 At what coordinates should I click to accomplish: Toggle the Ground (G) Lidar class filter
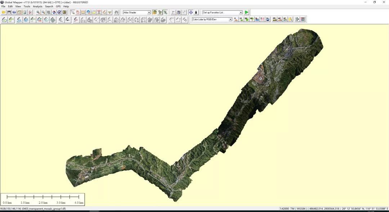tap(236, 19)
